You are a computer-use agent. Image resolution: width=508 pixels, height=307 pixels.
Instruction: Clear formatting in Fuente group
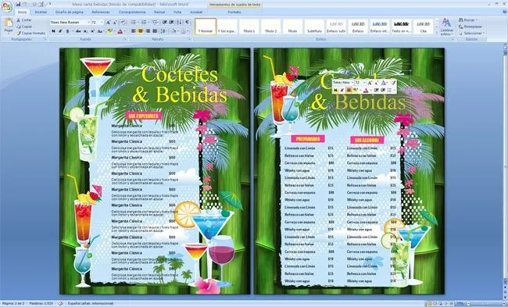[x=123, y=23]
